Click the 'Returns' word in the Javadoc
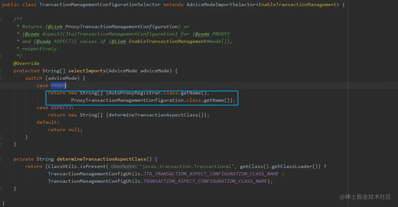This screenshot has width=398, height=207. [x=32, y=27]
